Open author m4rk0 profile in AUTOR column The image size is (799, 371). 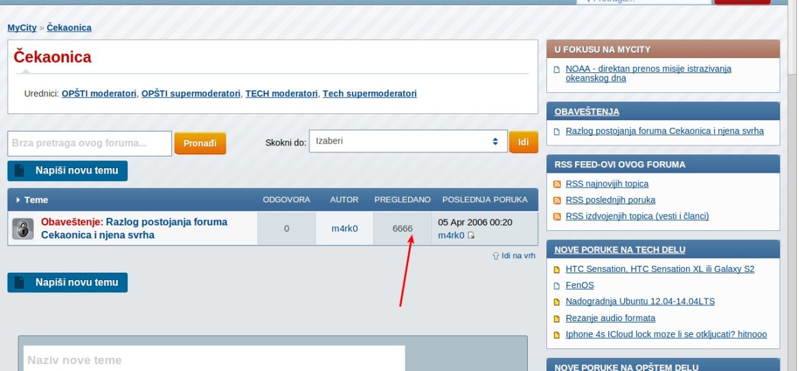pyautogui.click(x=344, y=229)
